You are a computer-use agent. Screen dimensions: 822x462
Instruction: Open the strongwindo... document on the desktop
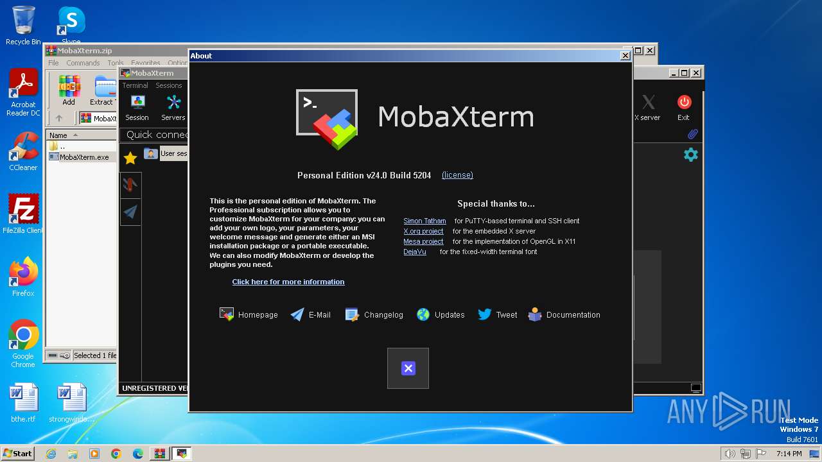(71, 403)
